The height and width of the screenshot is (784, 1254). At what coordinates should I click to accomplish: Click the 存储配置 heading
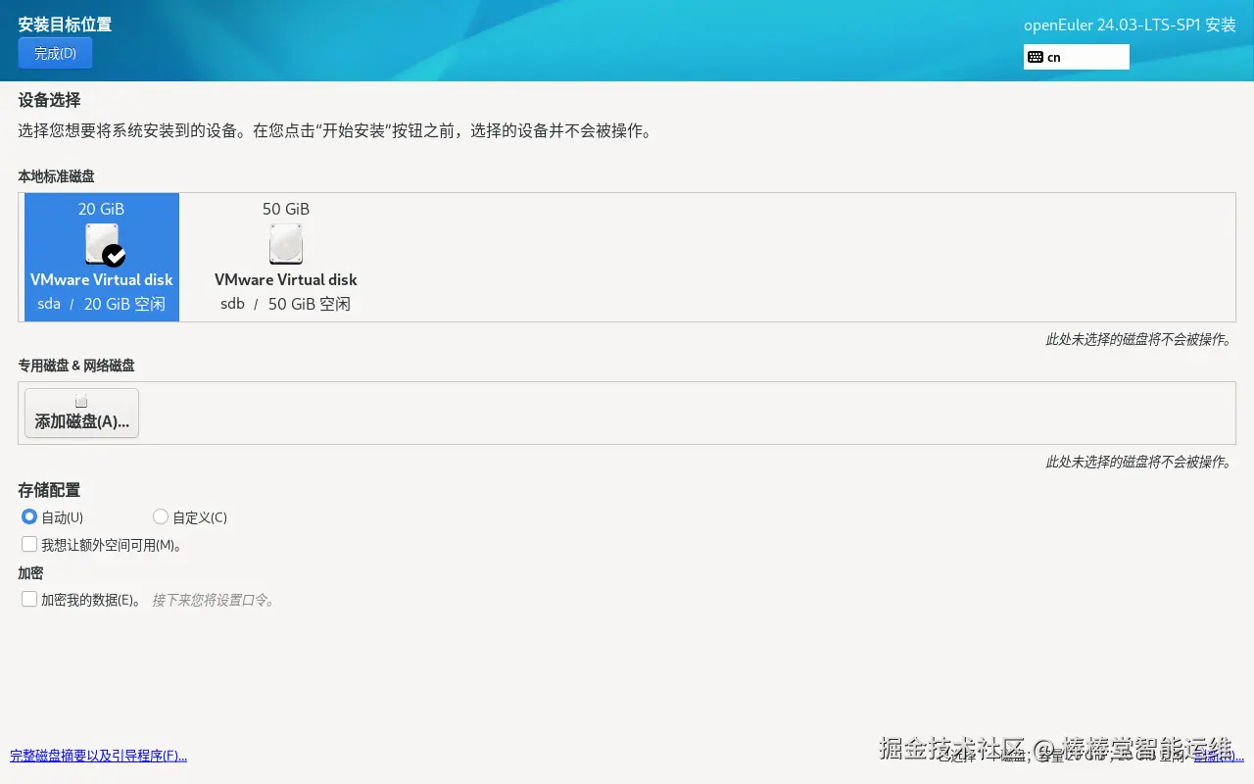pyautogui.click(x=49, y=490)
